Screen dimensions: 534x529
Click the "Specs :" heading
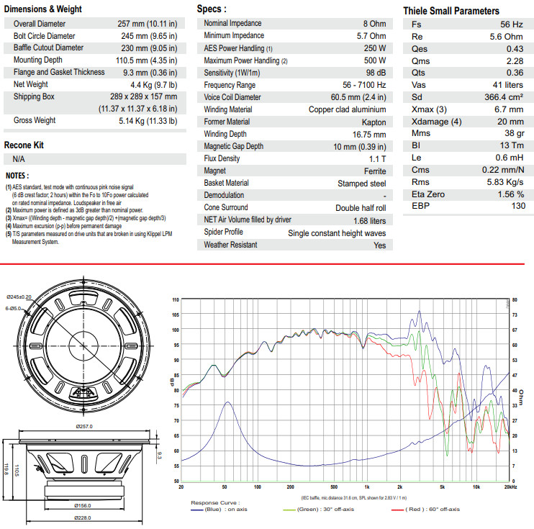tap(212, 9)
